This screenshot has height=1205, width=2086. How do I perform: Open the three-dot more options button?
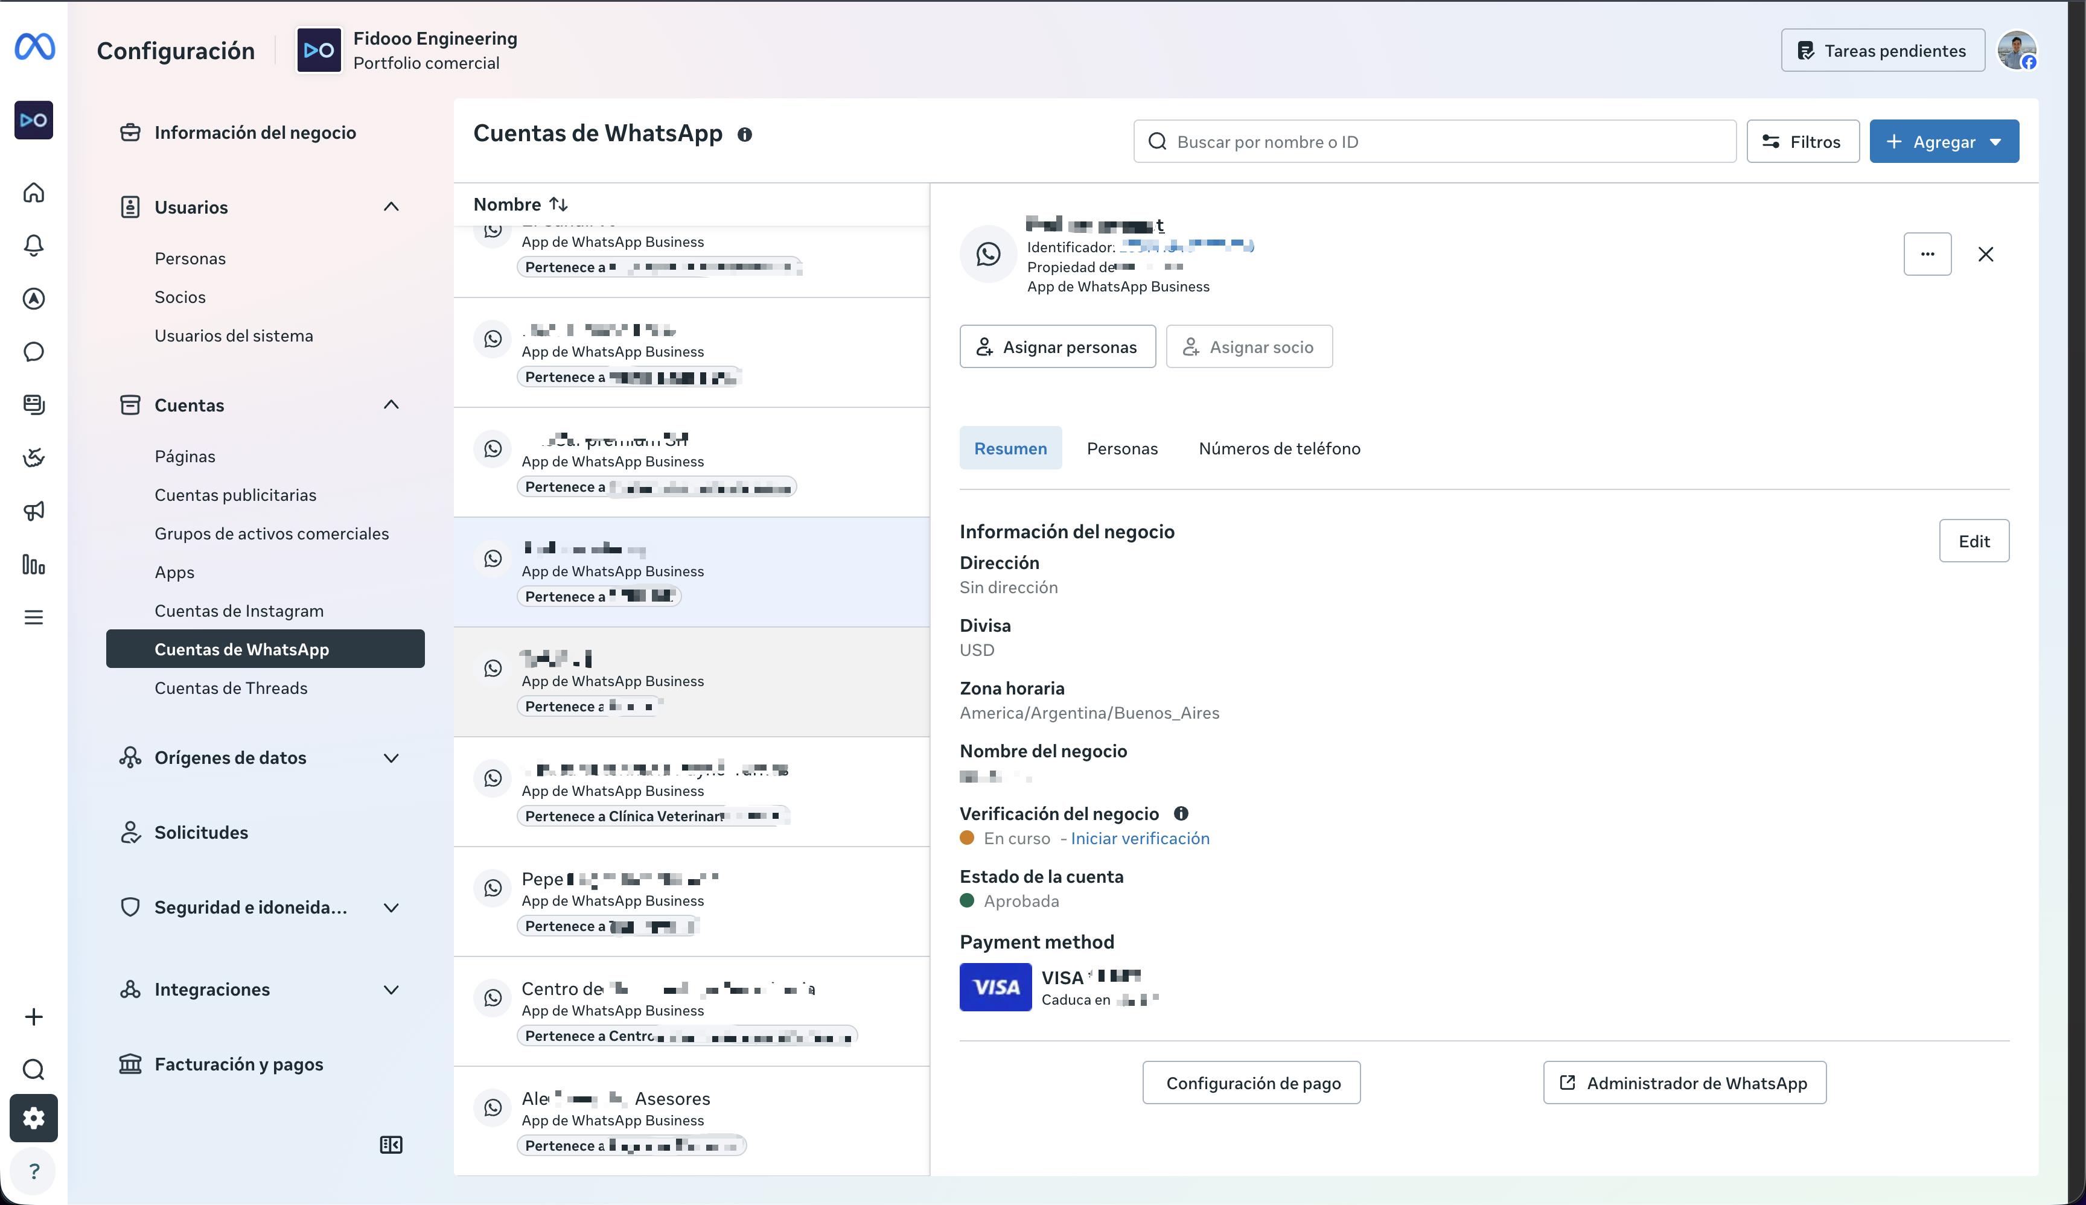click(x=1927, y=254)
